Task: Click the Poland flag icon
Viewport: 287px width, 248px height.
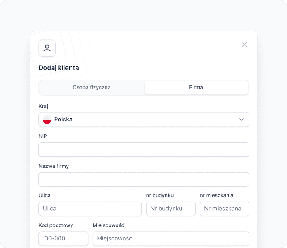Action: pyautogui.click(x=47, y=120)
